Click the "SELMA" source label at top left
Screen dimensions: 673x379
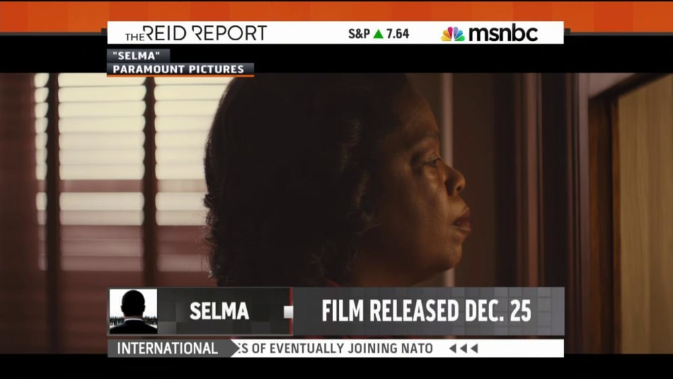point(137,56)
